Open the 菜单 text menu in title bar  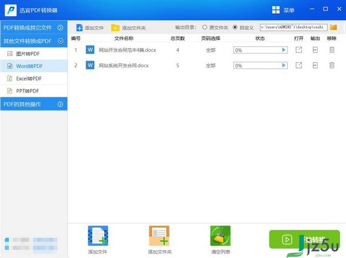pyautogui.click(x=289, y=10)
